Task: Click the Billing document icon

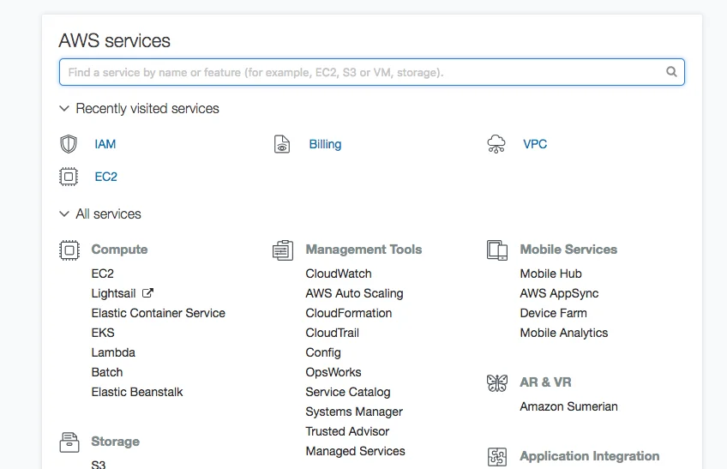Action: click(x=282, y=144)
